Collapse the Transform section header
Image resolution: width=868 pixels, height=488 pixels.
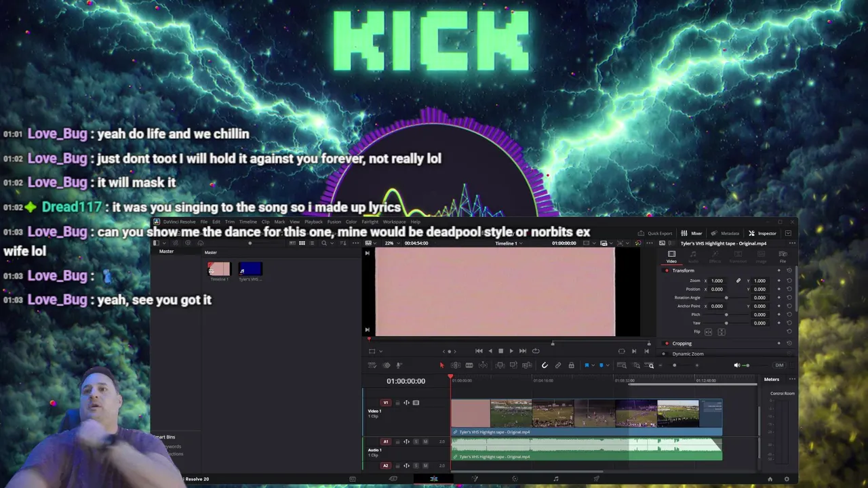[x=683, y=270]
